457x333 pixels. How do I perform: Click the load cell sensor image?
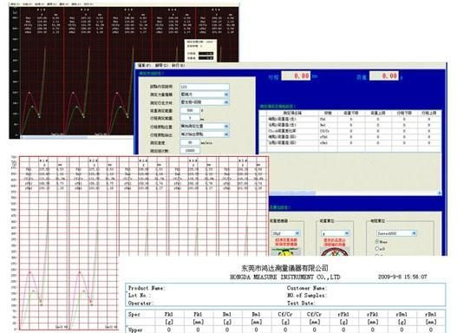point(285,252)
